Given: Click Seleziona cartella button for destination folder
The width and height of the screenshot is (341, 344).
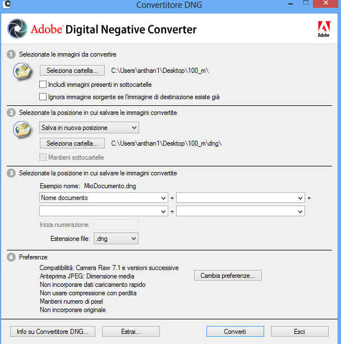Looking at the screenshot, I should click(x=72, y=143).
